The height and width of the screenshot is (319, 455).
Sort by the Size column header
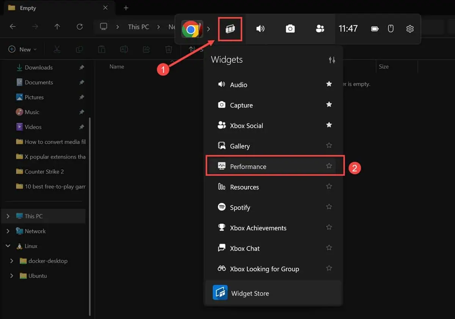(384, 66)
